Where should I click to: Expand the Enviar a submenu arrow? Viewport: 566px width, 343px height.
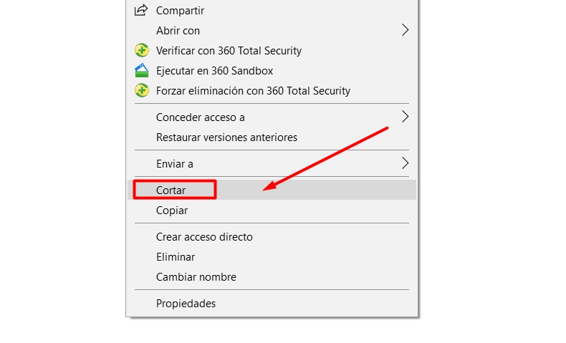[x=405, y=163]
